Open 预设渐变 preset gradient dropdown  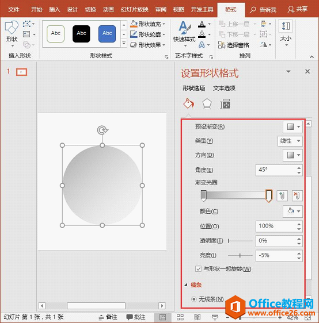293,126
